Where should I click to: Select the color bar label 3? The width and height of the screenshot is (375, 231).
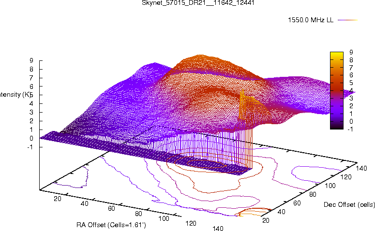(x=351, y=98)
